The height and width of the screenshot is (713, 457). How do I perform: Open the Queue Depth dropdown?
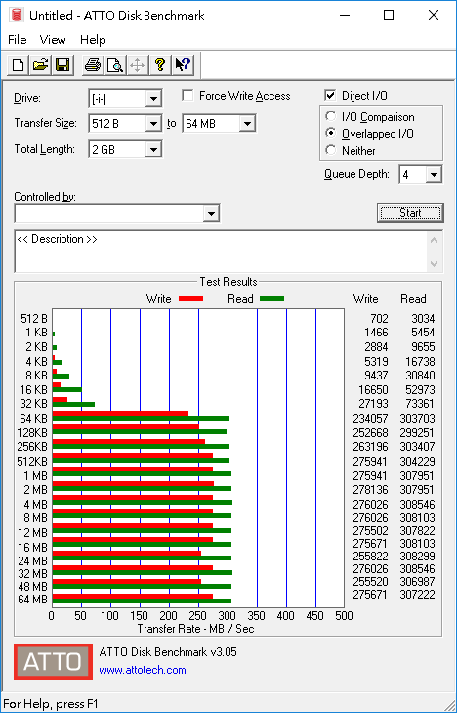[434, 175]
